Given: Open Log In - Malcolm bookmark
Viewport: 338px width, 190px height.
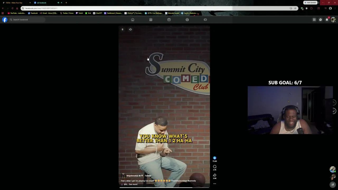Looking at the screenshot, I should (190, 13).
